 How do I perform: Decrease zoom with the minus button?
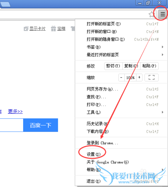pos(121,77)
